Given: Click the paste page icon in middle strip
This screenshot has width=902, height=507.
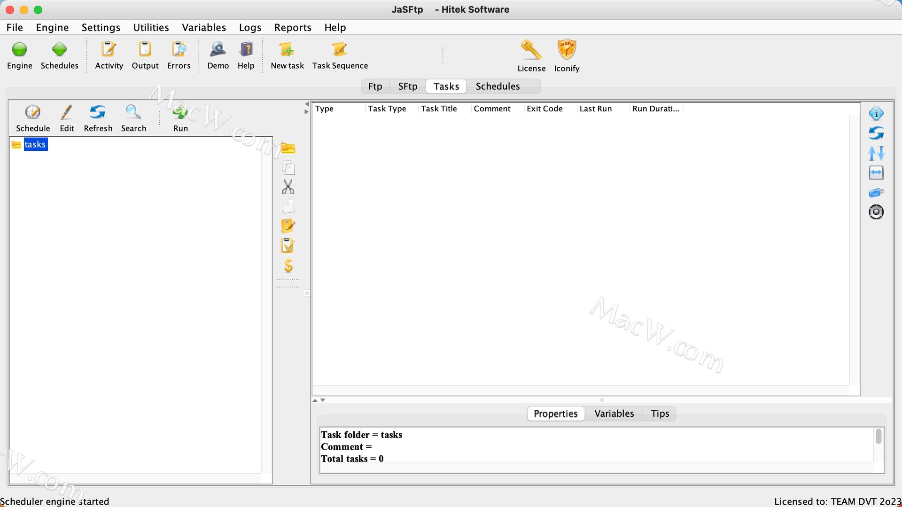Looking at the screenshot, I should (288, 207).
